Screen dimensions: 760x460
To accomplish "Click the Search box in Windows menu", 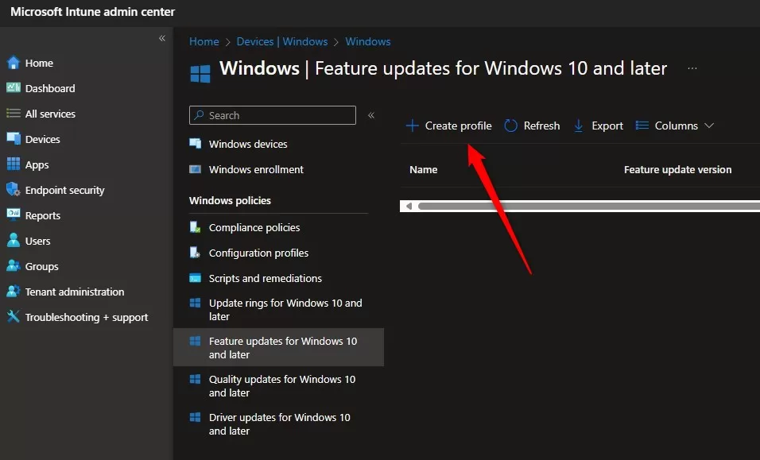I will (273, 115).
